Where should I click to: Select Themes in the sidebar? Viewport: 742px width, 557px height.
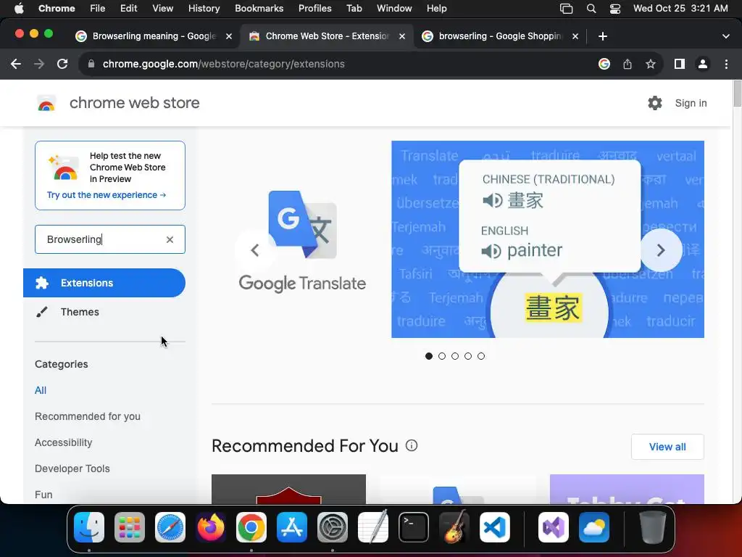coord(80,312)
